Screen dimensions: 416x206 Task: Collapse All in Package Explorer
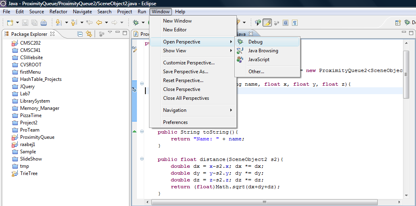(80, 34)
